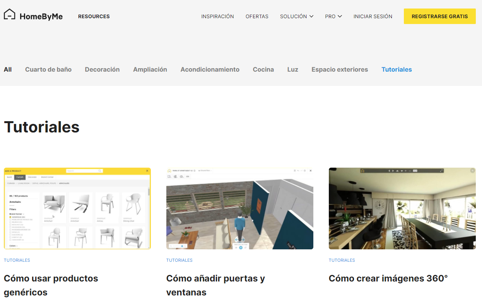Click the Cómo crear imágenes 360° thumbnail

click(402, 208)
